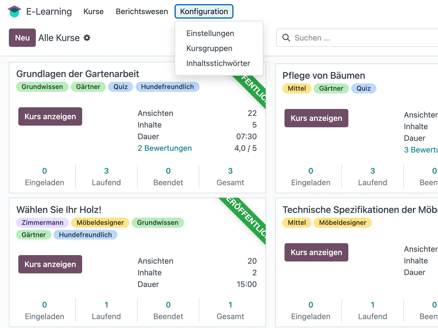Click the E-Learning graduation cap logo
438x328 pixels.
tap(14, 11)
